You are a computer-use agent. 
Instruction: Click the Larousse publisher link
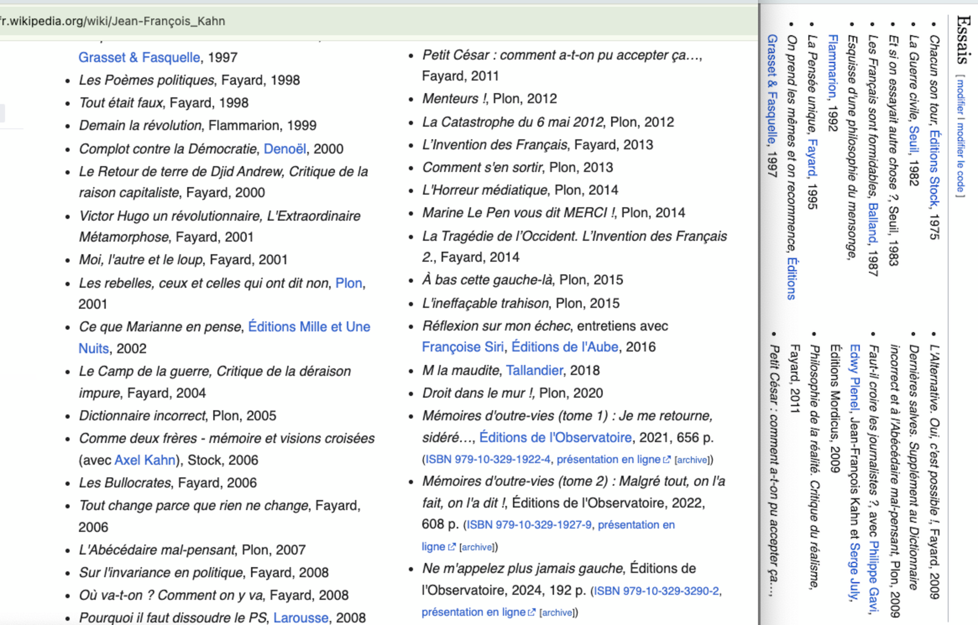(x=301, y=617)
